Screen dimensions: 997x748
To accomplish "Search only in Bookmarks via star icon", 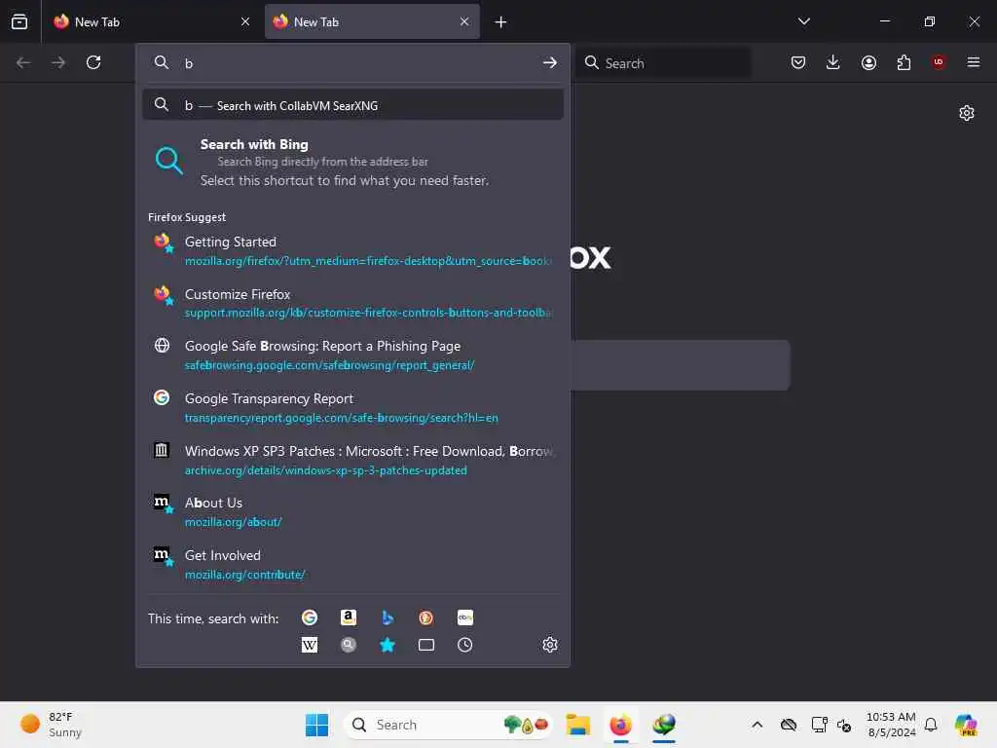I will pos(388,645).
